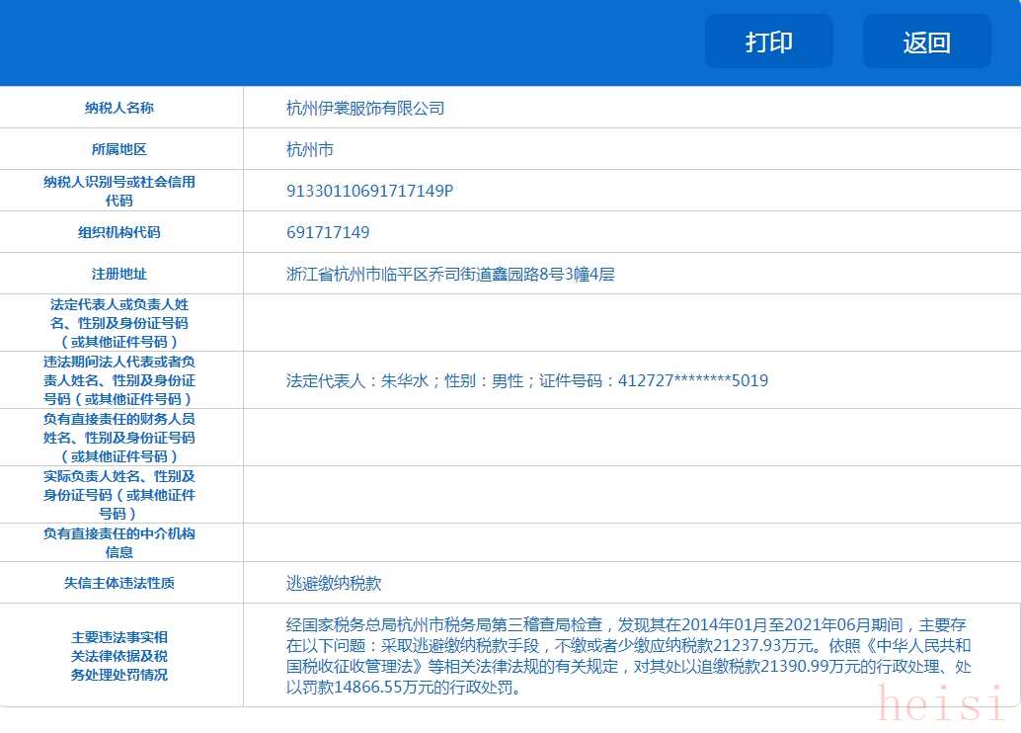Image resolution: width=1021 pixels, height=733 pixels.
Task: Click the 返回 button
Action: (926, 41)
